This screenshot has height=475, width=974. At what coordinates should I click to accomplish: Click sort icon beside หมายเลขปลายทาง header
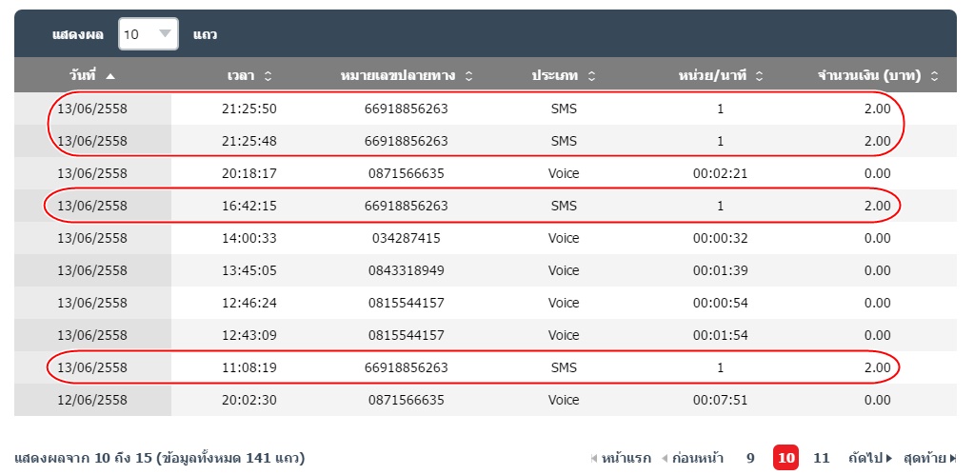468,75
